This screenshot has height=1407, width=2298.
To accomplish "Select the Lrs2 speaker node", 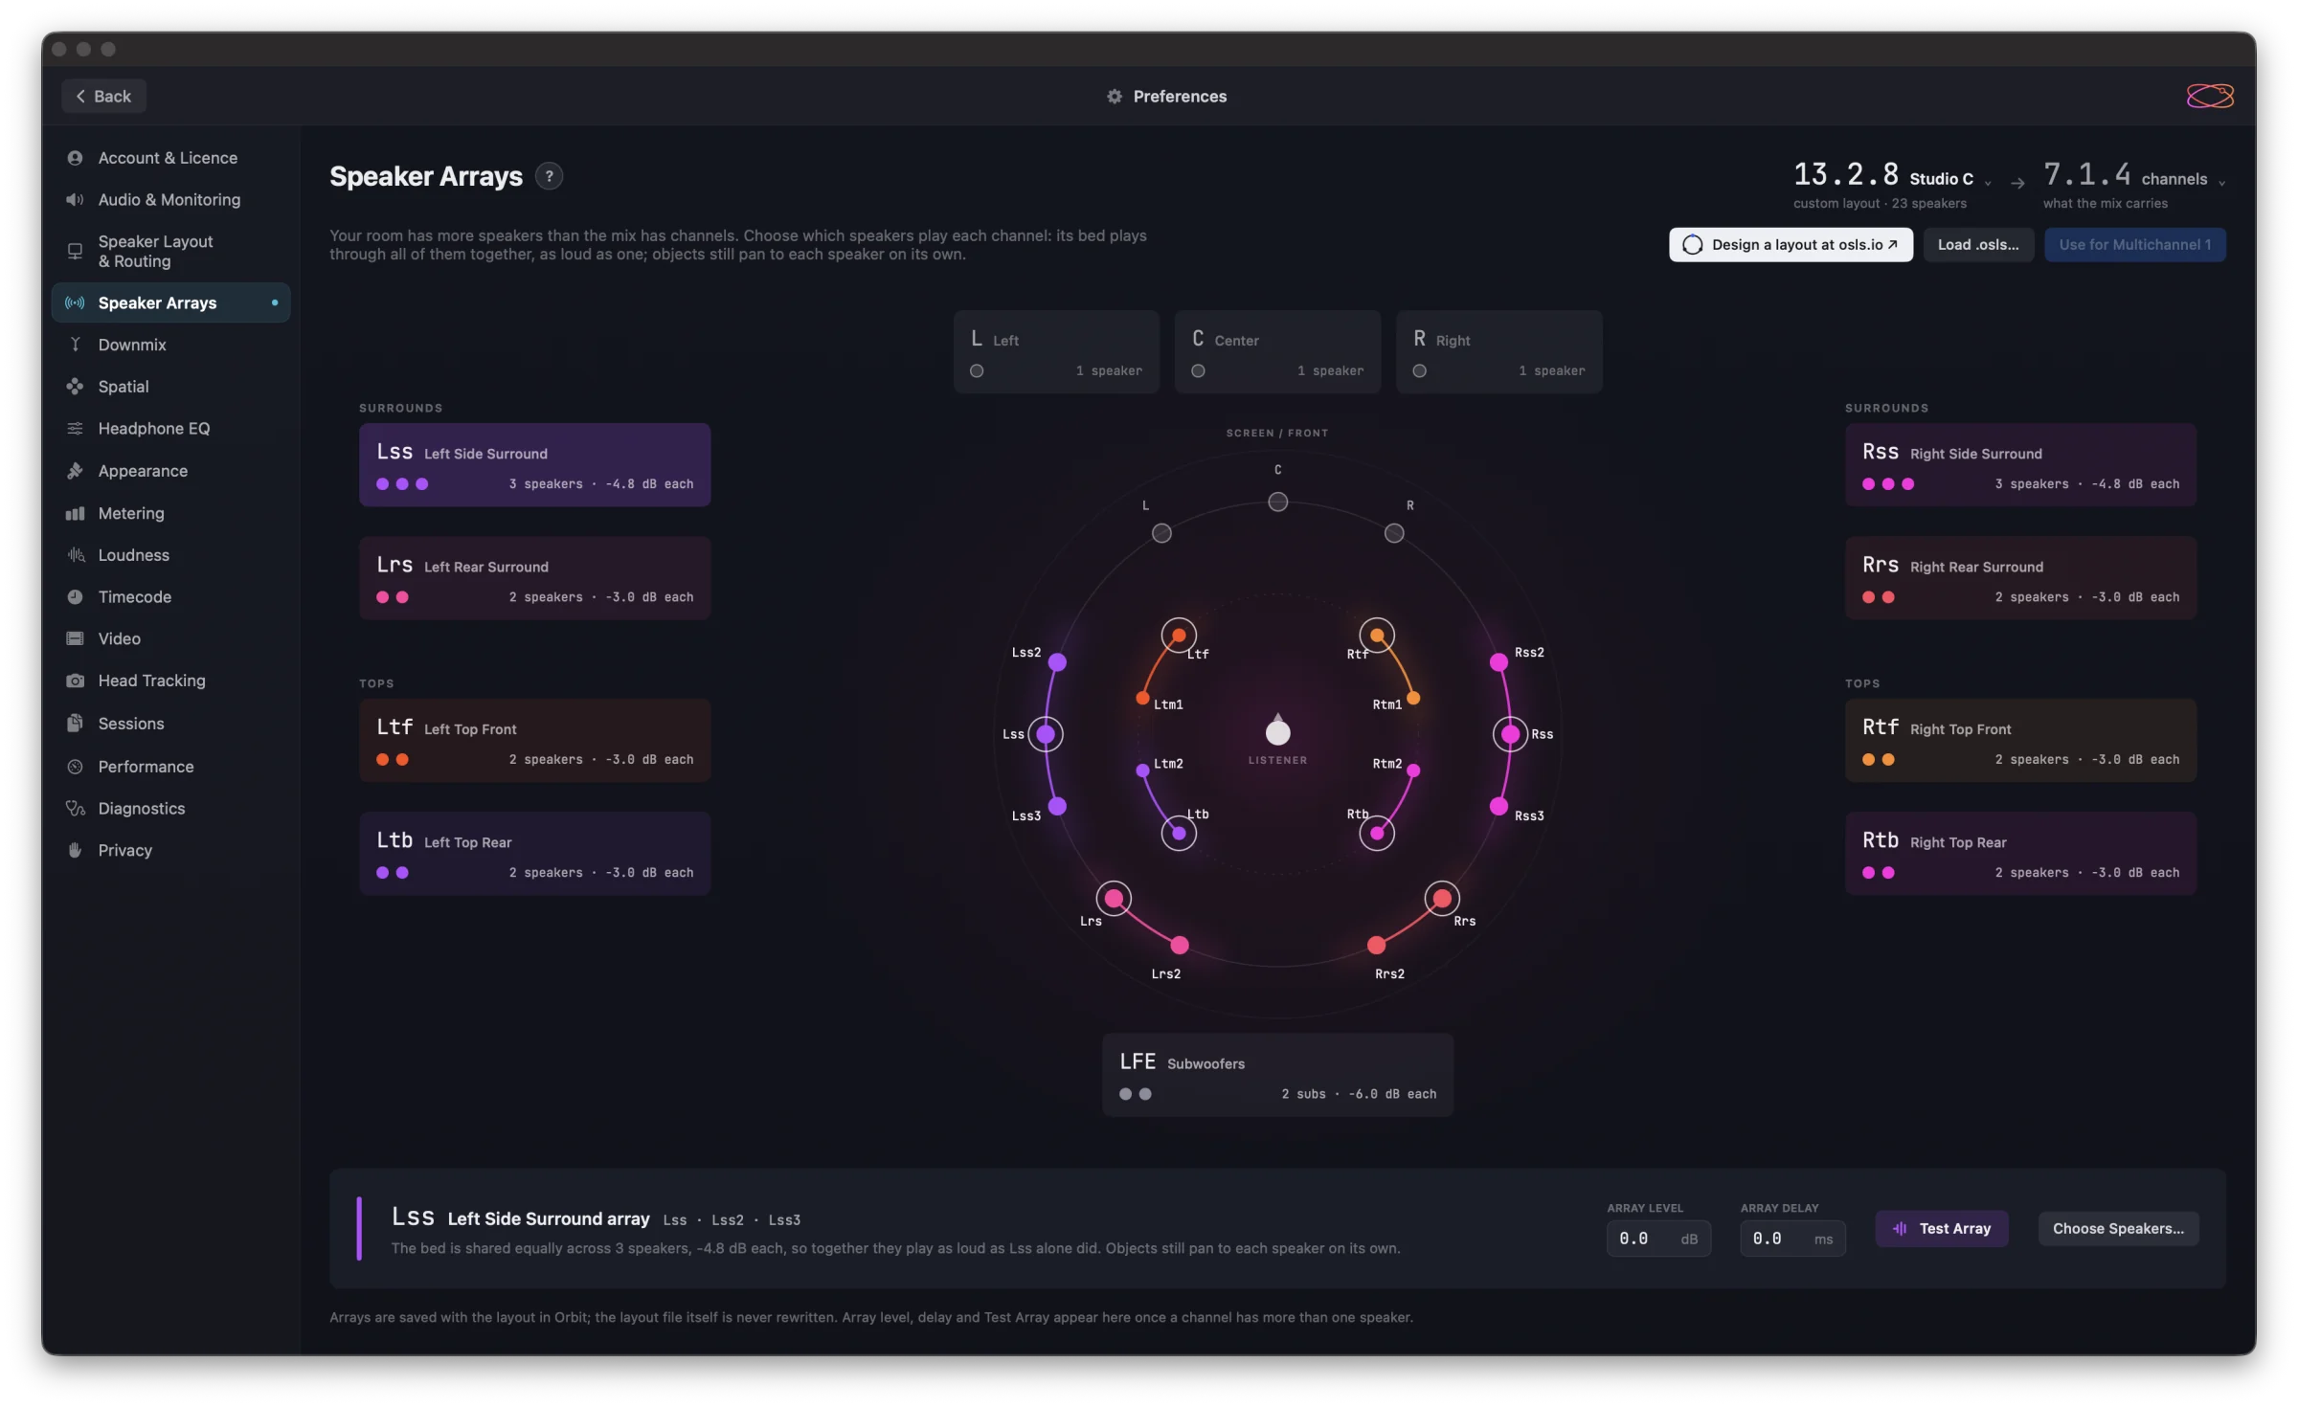I will coord(1180,946).
